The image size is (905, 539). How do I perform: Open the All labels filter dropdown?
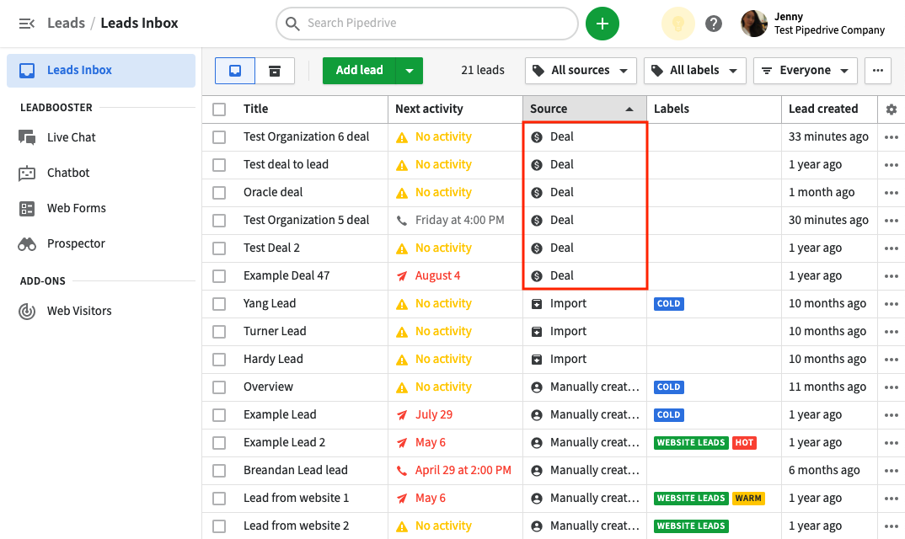(x=694, y=71)
